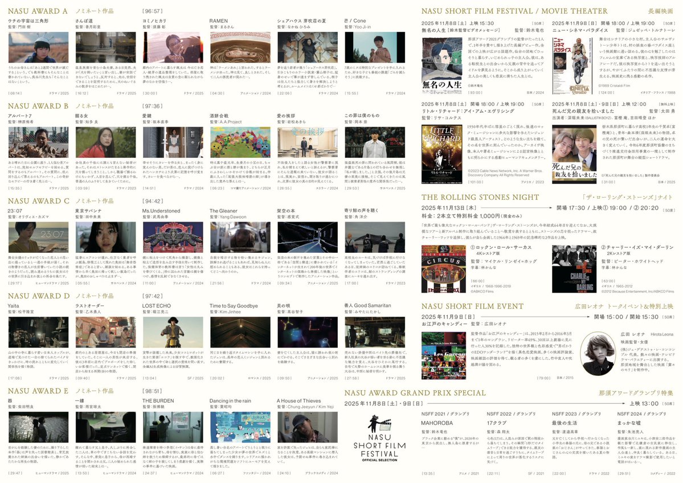Select the ラストオーダー title text
The image size is (683, 483).
tap(89, 306)
